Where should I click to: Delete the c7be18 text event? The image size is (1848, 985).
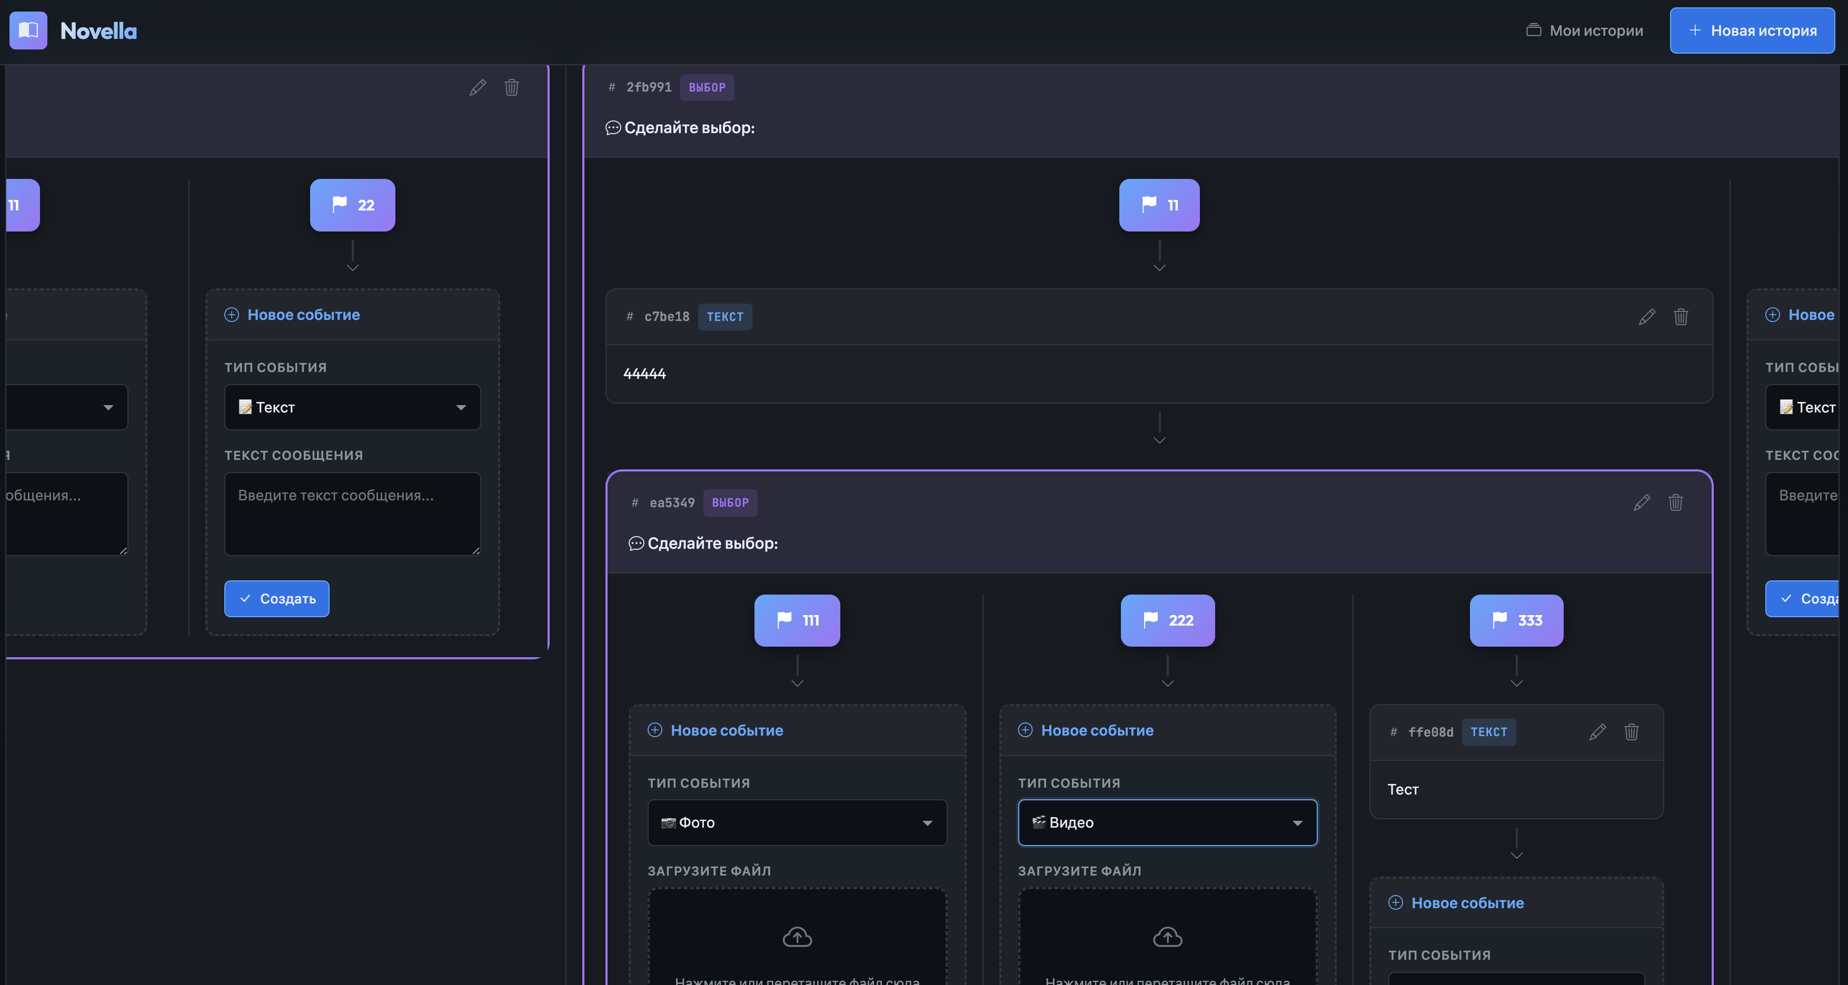pyautogui.click(x=1680, y=316)
